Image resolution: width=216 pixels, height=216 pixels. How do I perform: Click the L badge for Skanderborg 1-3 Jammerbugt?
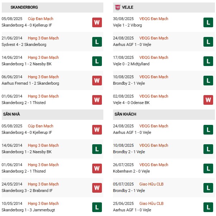tap(97, 207)
